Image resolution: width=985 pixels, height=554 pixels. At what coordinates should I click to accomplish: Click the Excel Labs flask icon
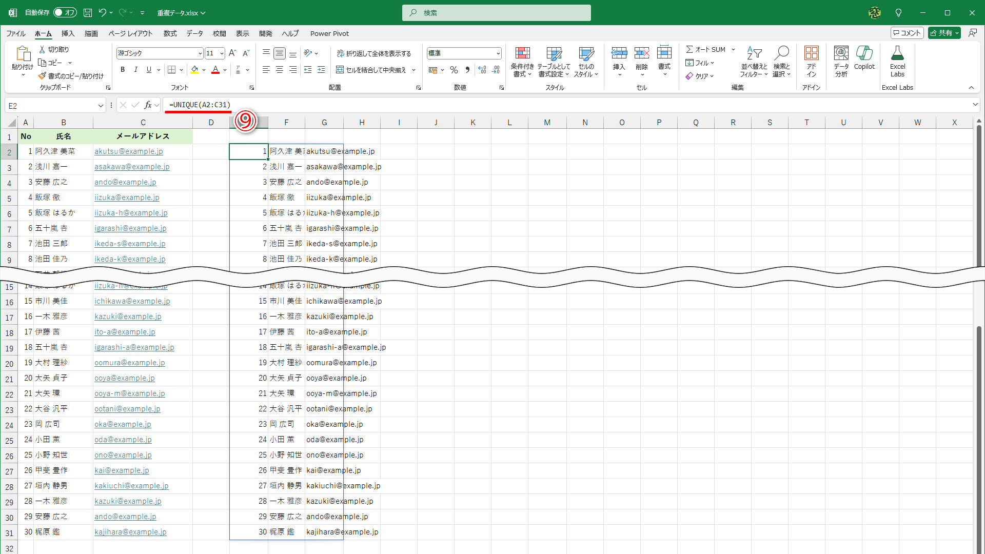pos(897,54)
